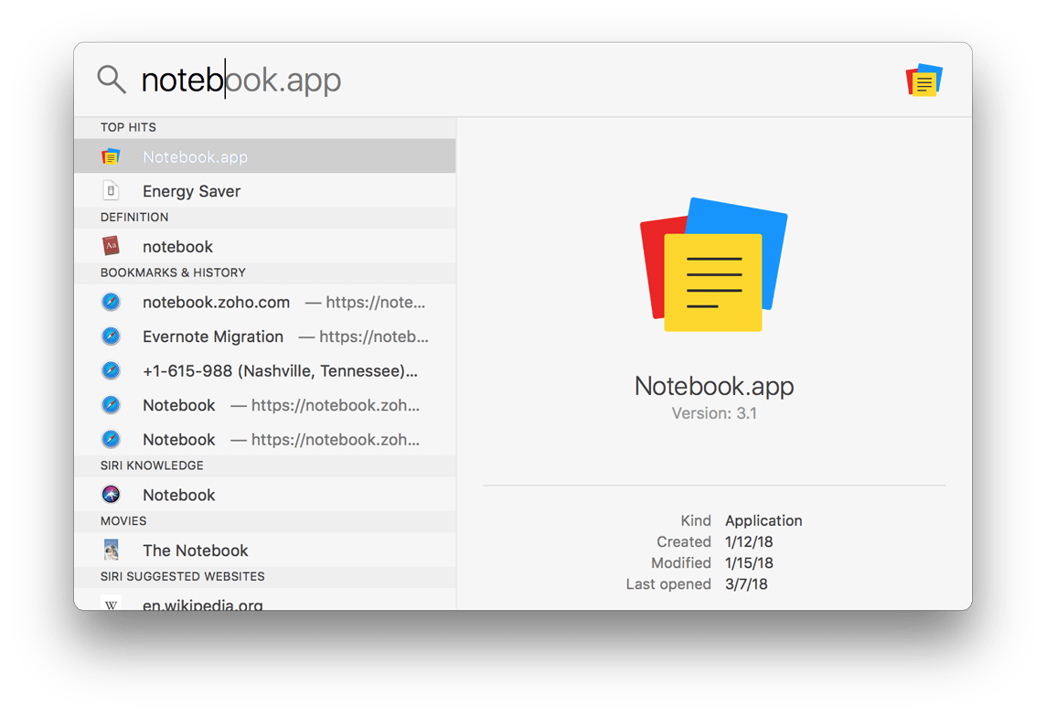Select the Notebook.app top hit label
The height and width of the screenshot is (716, 1046).
click(x=195, y=156)
